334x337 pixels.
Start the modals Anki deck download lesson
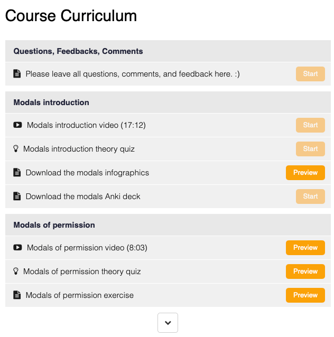[x=310, y=196]
